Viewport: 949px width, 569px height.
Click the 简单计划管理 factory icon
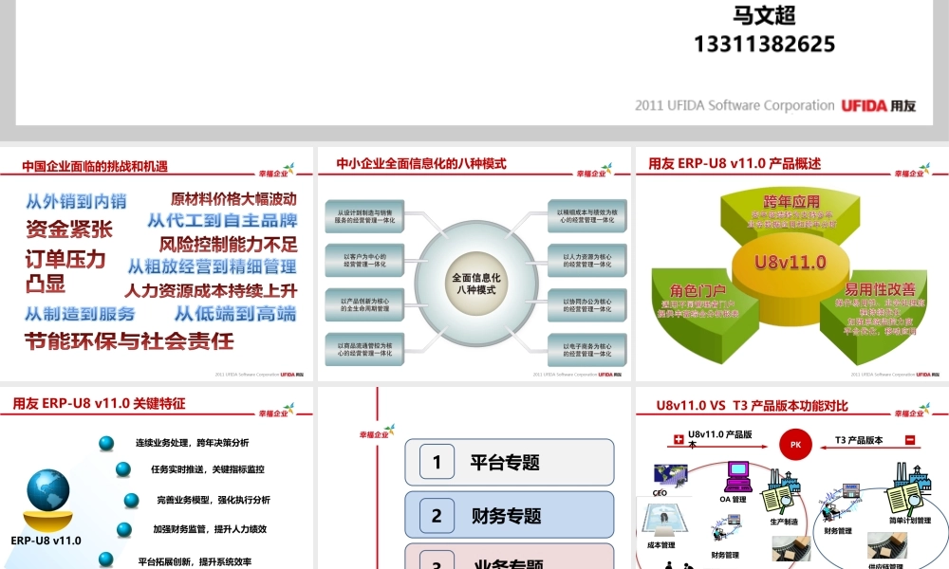coord(908,488)
